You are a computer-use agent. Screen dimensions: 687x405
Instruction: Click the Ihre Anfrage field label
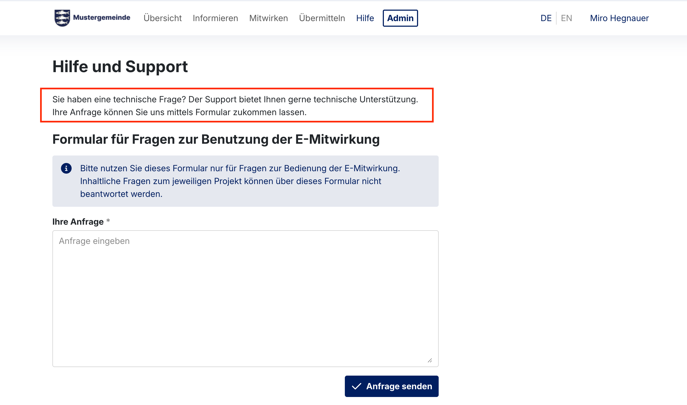(78, 222)
